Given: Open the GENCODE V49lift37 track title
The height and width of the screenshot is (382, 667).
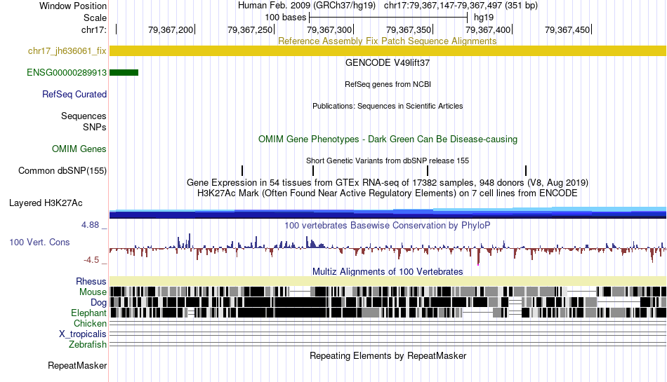Looking at the screenshot, I should pyautogui.click(x=387, y=63).
